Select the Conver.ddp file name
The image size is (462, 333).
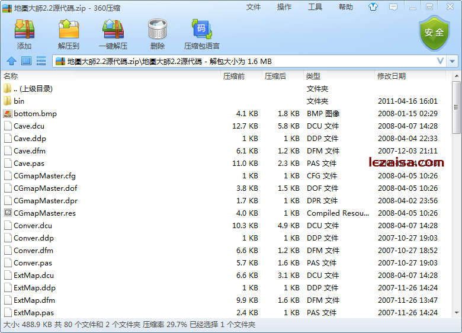click(x=34, y=238)
